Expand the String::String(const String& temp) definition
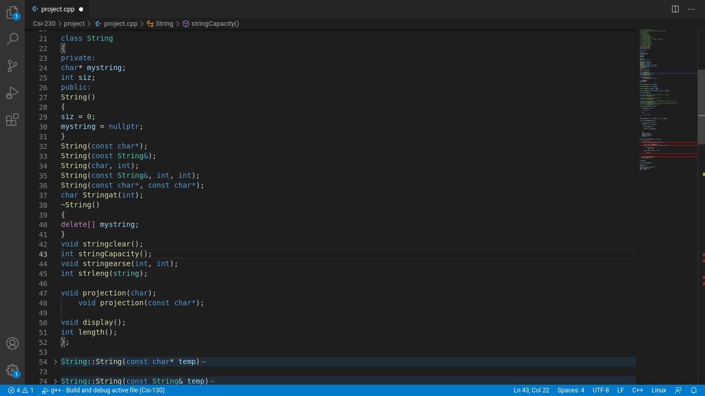705x396 pixels. 55,381
